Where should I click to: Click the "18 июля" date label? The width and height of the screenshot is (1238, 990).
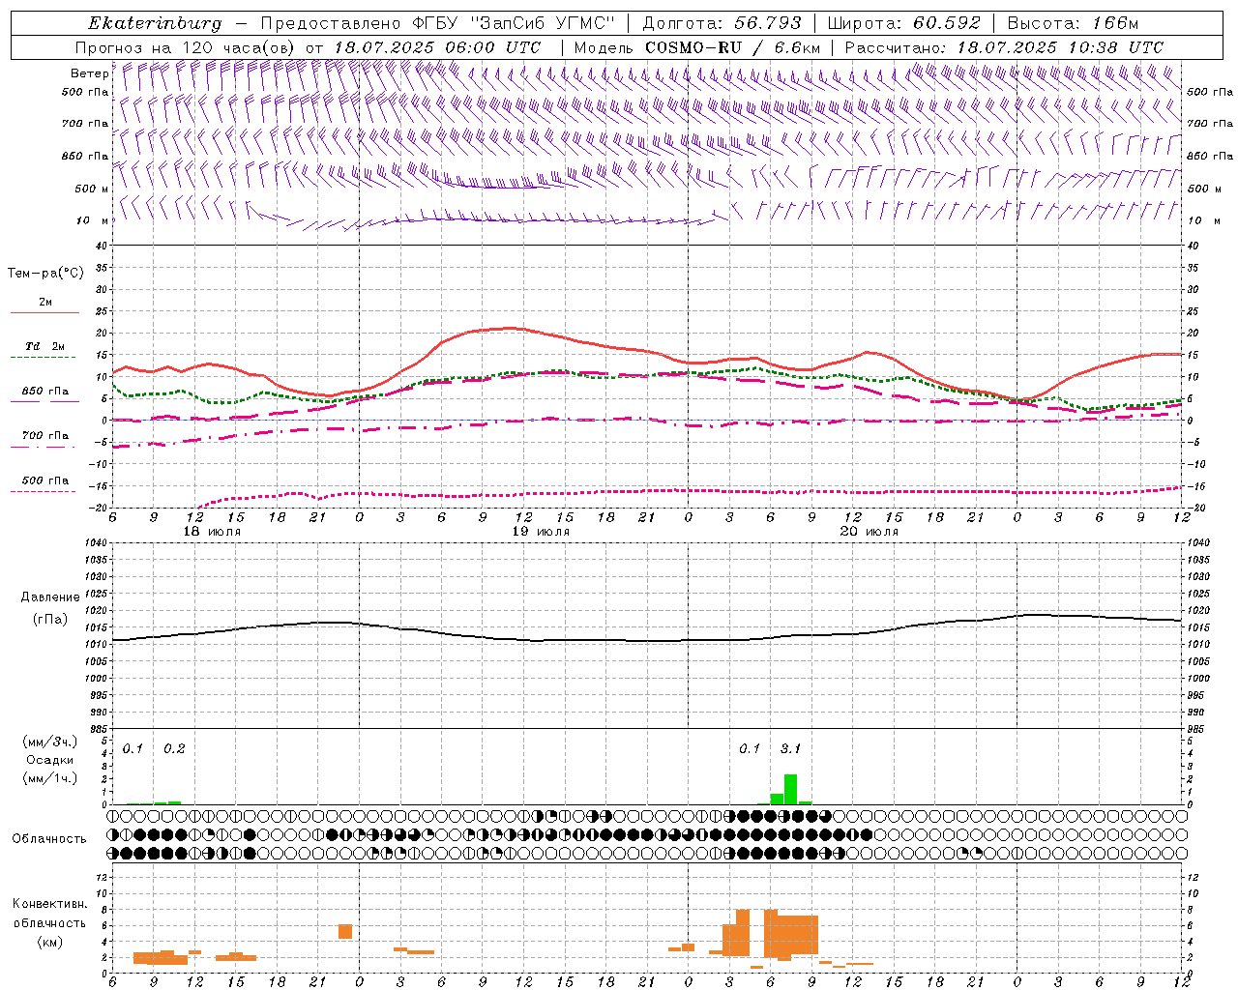tap(212, 532)
